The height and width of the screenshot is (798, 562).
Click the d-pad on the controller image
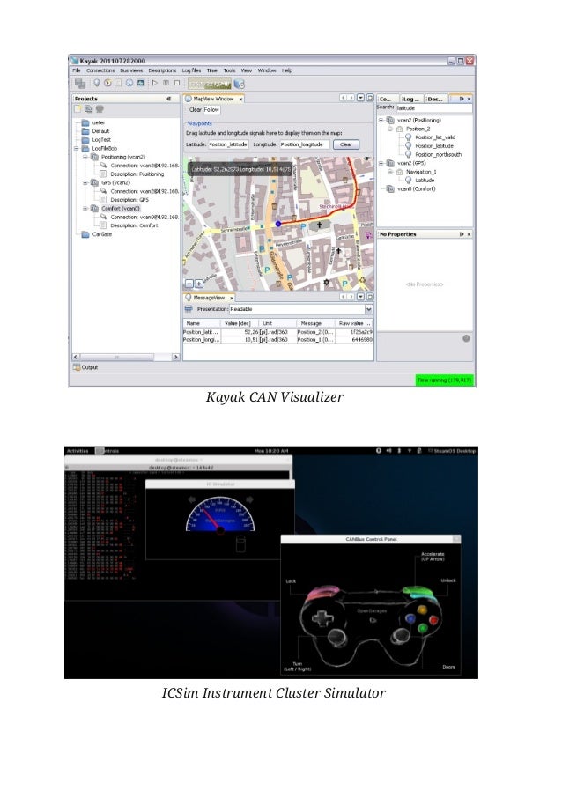click(x=322, y=617)
